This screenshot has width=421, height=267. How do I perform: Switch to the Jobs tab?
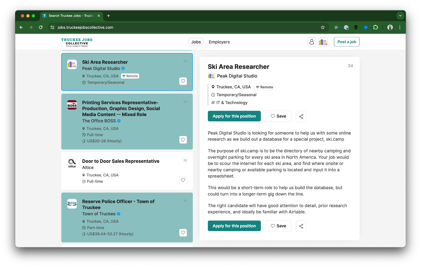pyautogui.click(x=196, y=42)
